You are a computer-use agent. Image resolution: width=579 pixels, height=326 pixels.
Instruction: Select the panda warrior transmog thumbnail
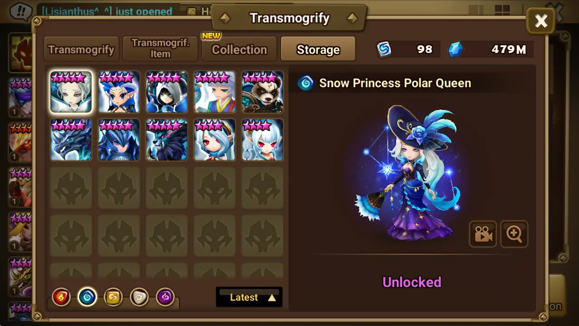(x=263, y=92)
